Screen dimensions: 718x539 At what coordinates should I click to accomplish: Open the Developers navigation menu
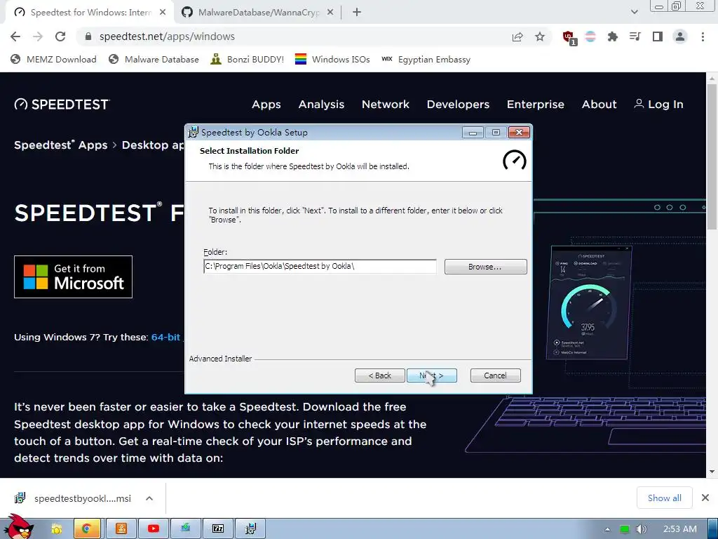tap(458, 105)
